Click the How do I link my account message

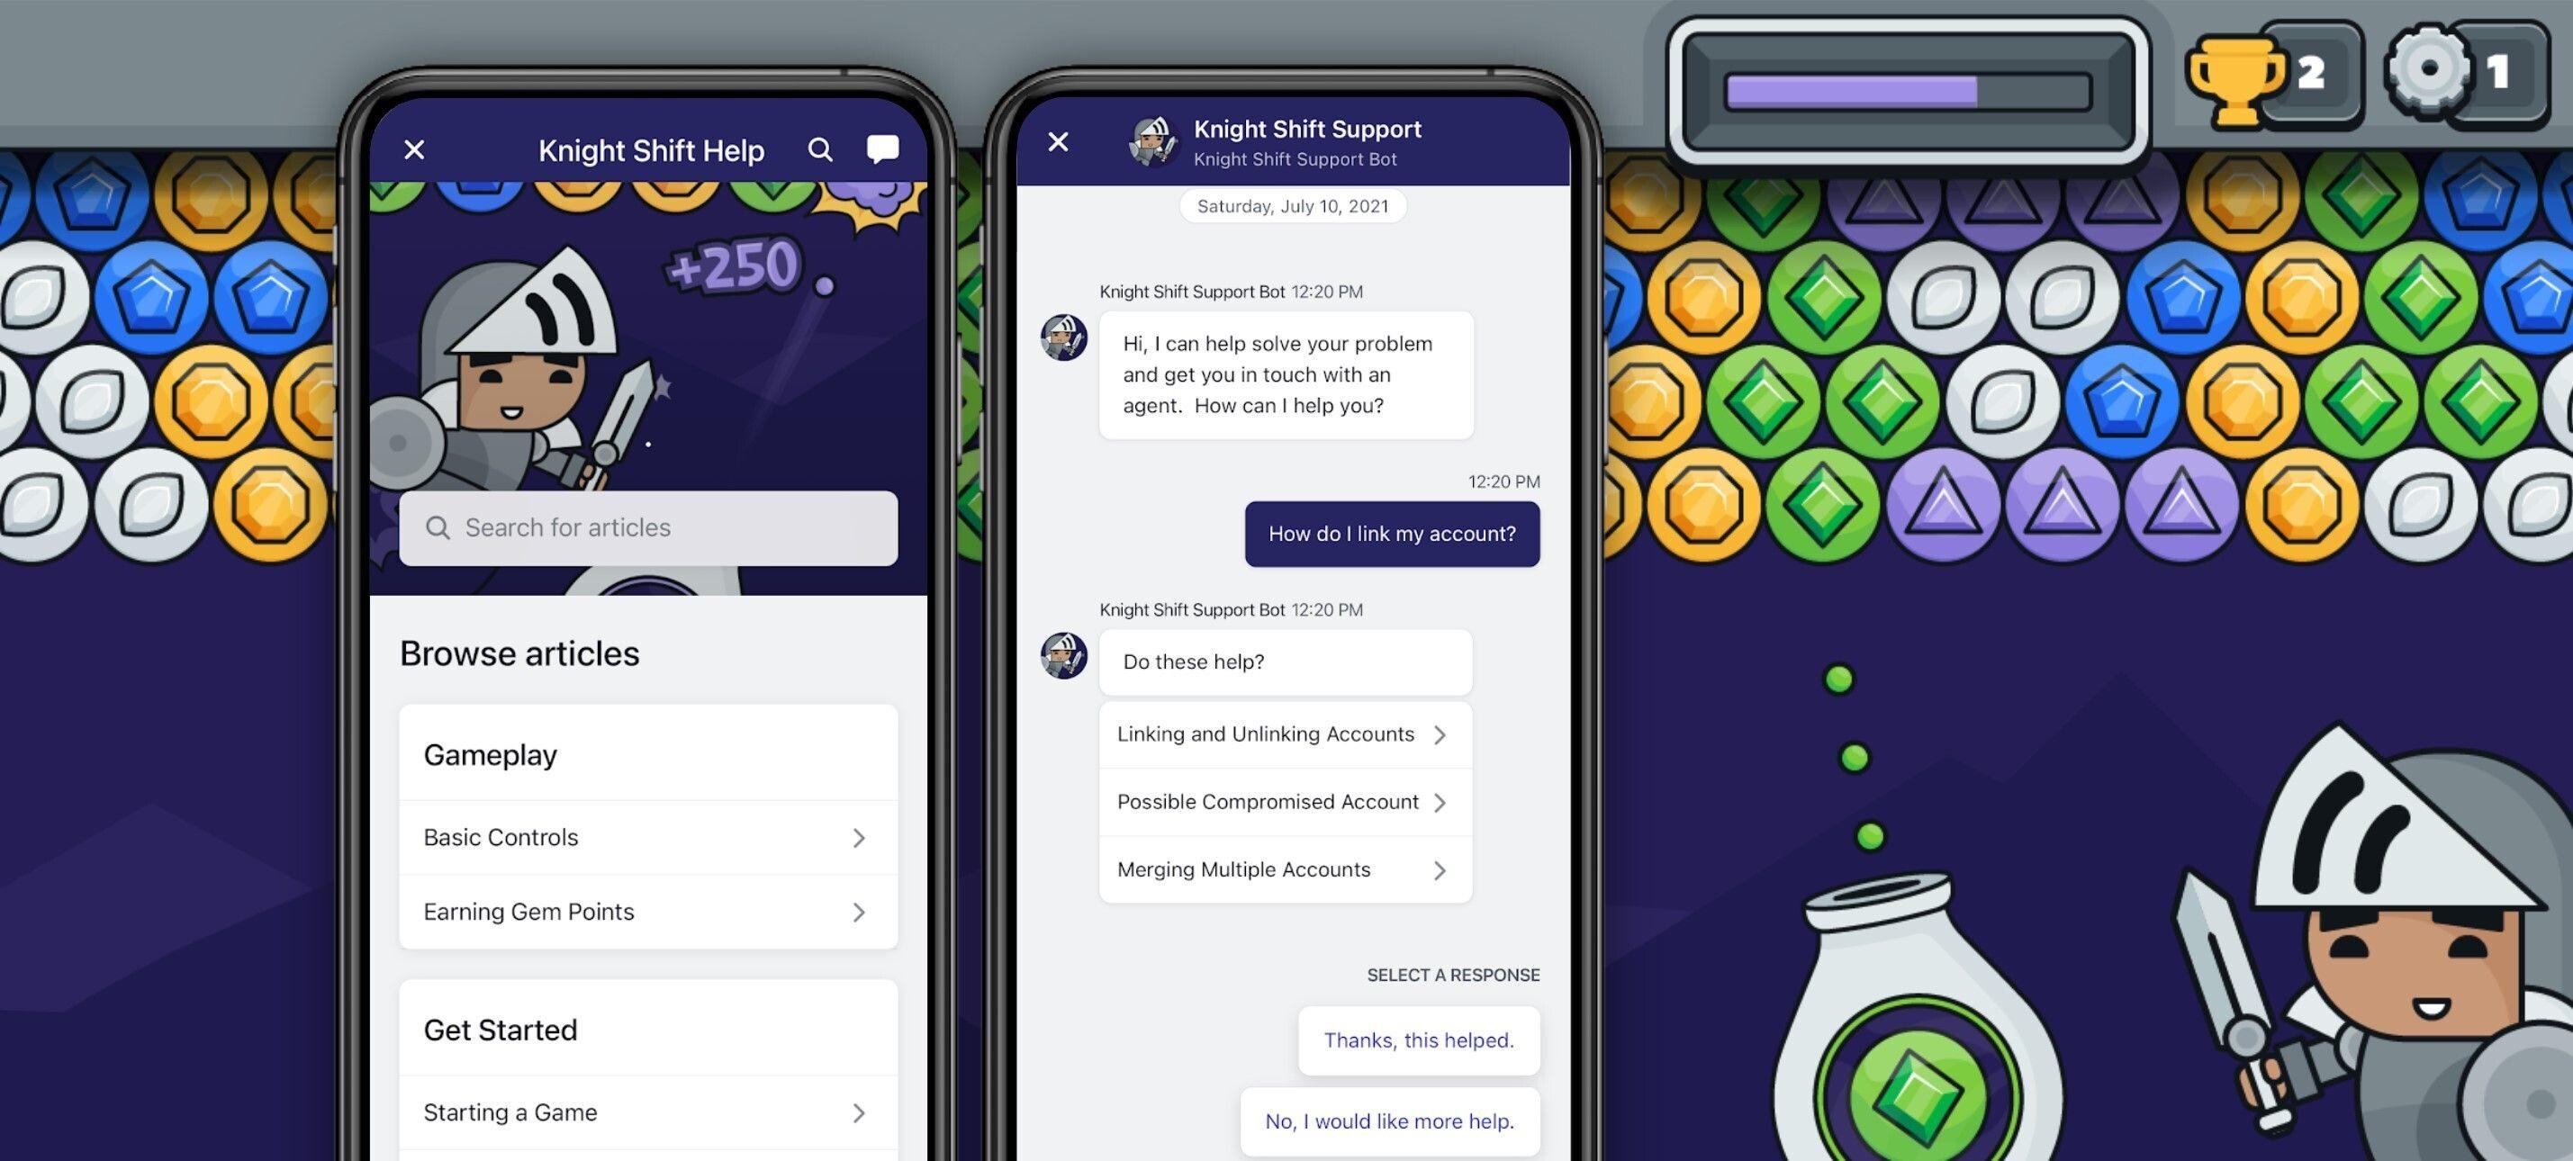1392,533
